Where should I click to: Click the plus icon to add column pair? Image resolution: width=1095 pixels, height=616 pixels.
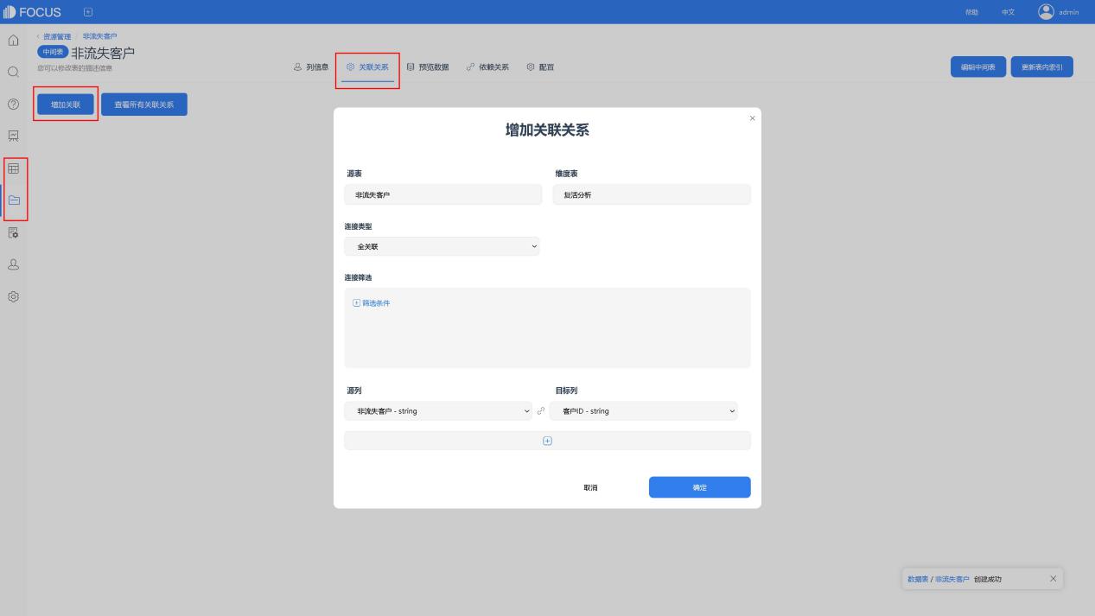[547, 441]
